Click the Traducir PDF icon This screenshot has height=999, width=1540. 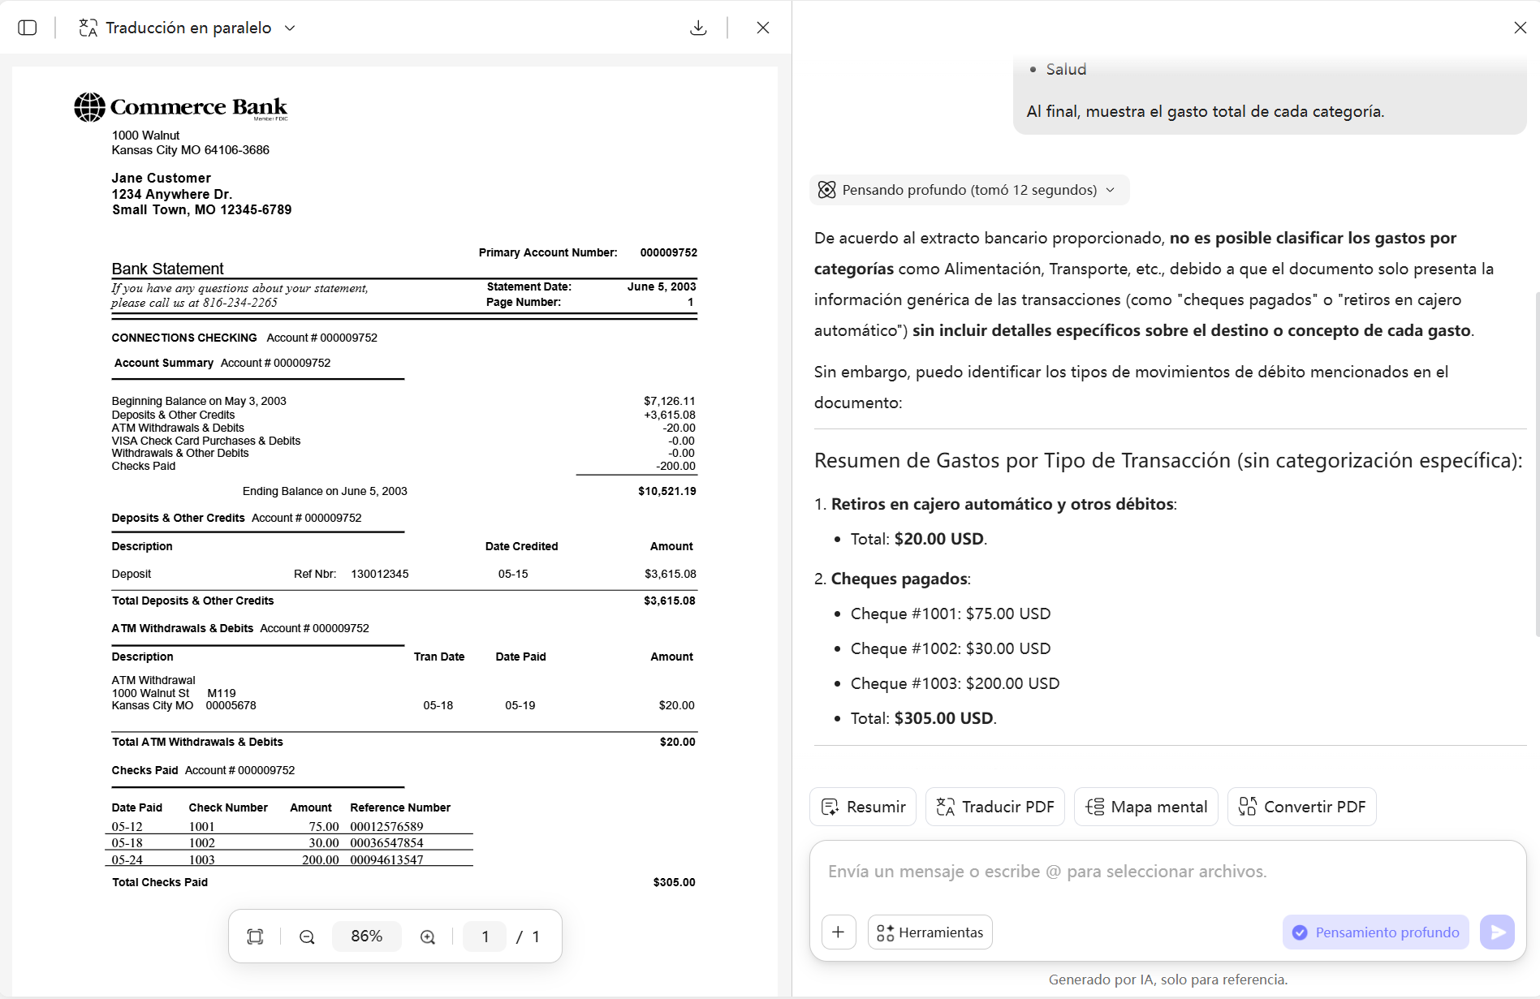pyautogui.click(x=946, y=807)
